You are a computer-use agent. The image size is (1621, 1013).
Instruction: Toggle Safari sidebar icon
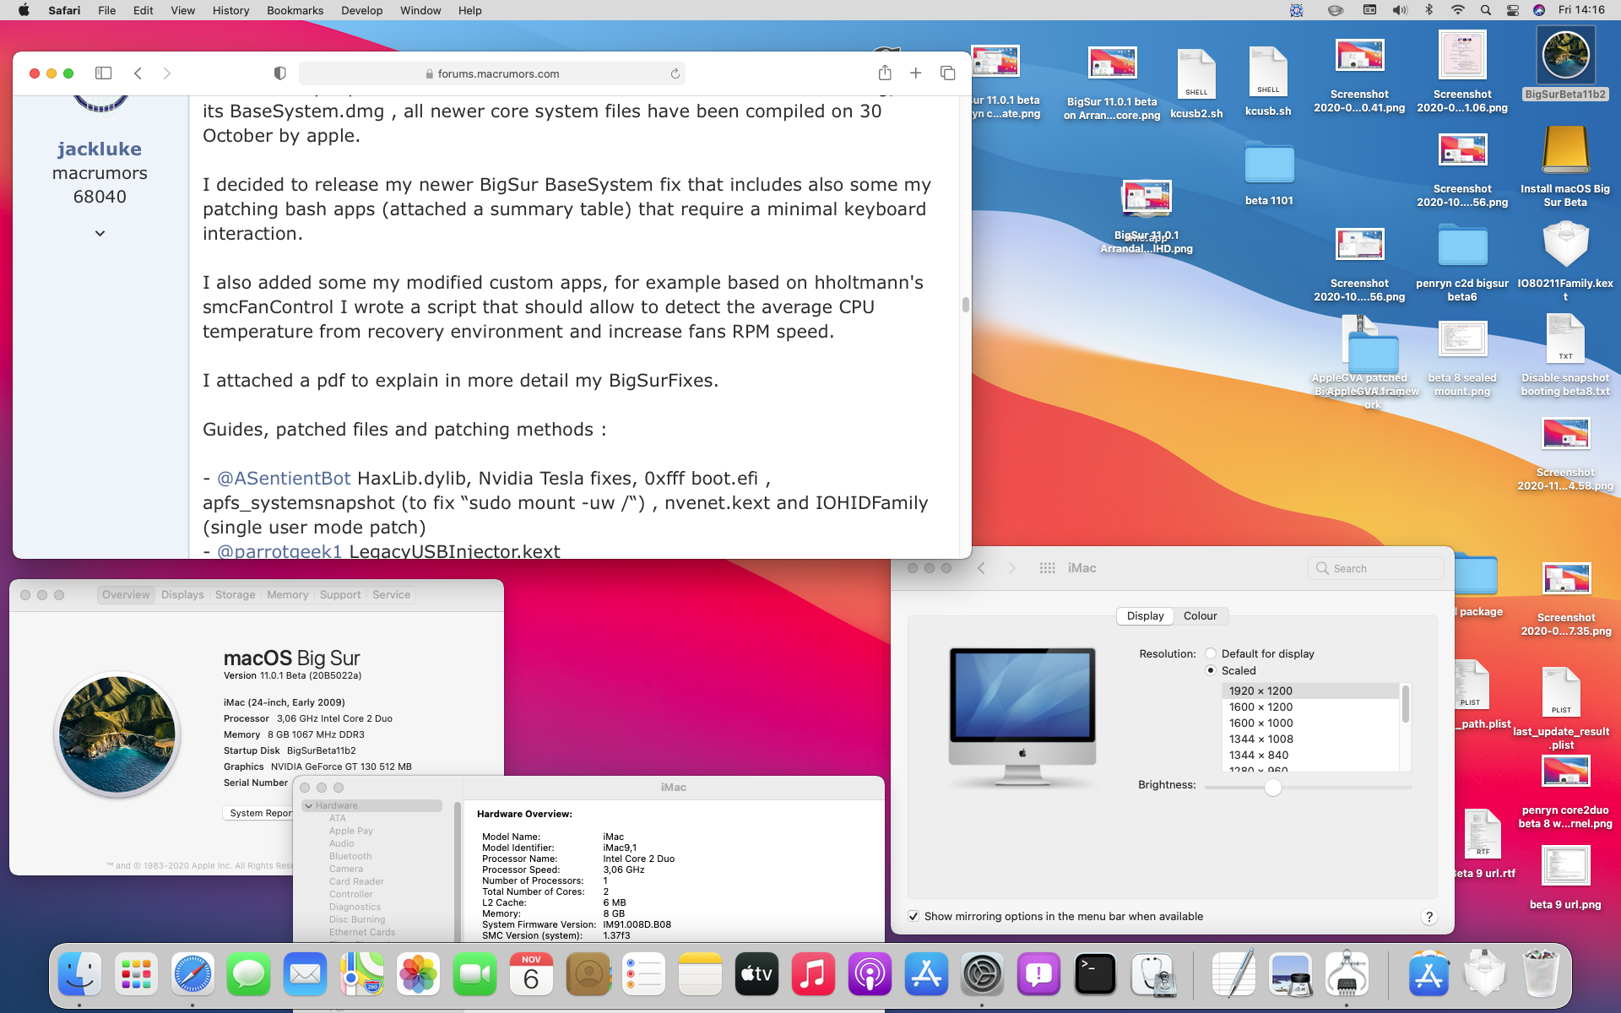pos(103,73)
